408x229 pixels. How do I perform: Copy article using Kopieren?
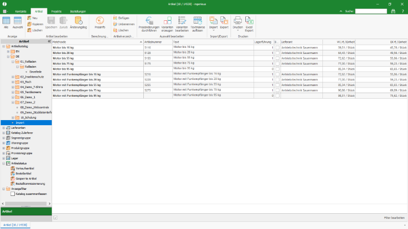point(35,24)
